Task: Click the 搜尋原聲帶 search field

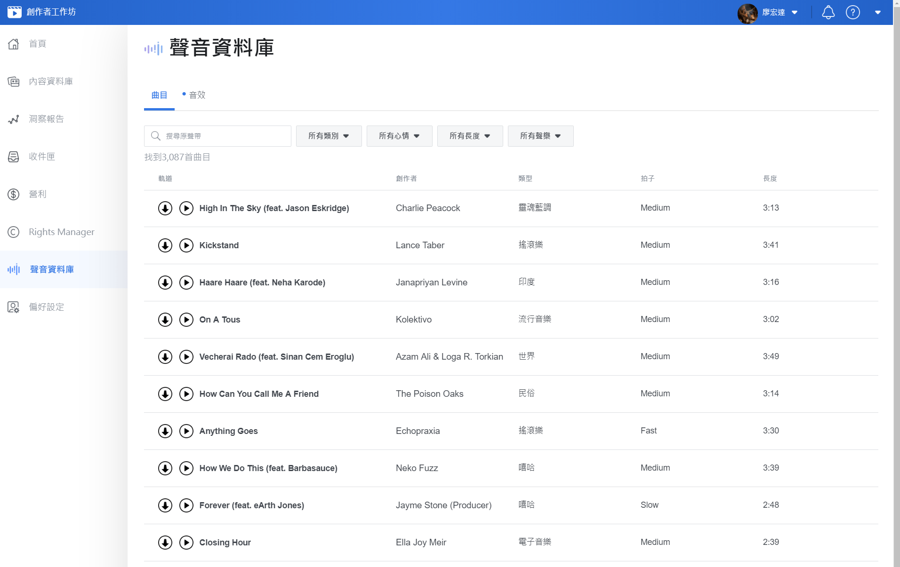Action: point(217,136)
